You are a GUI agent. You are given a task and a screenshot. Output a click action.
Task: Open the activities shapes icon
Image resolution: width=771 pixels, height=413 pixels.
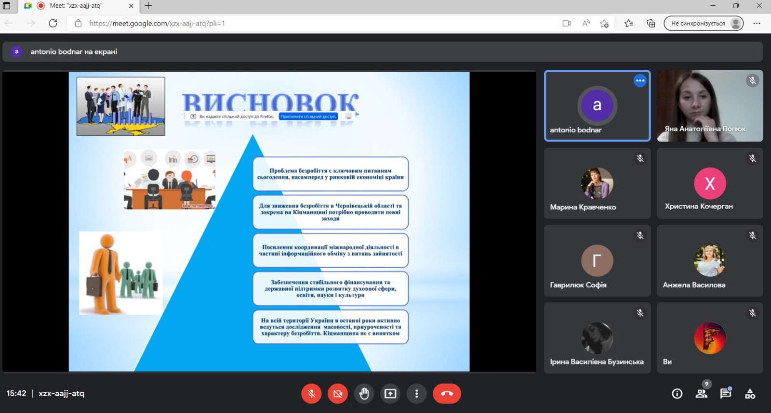[x=750, y=394]
